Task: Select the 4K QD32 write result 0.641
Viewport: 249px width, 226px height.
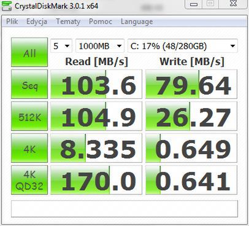Action: click(x=191, y=180)
